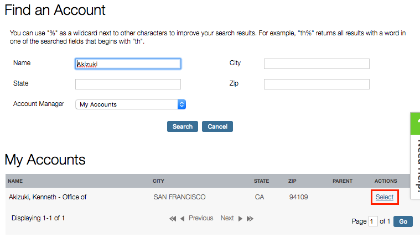Click the Name input field
The image size is (420, 238).
click(128, 64)
